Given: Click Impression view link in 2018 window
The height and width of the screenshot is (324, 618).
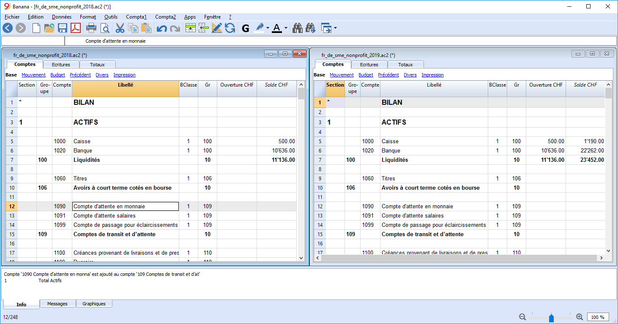Looking at the screenshot, I should pos(124,75).
